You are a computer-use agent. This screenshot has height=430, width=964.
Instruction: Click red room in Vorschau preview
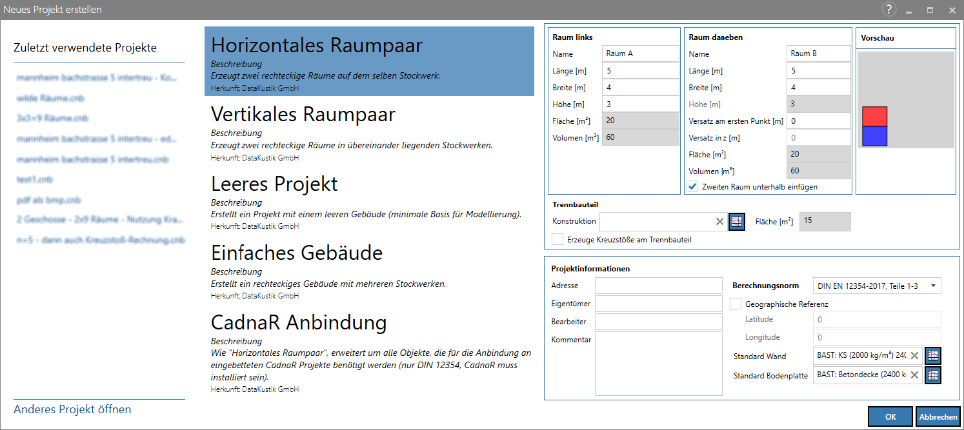[x=875, y=117]
